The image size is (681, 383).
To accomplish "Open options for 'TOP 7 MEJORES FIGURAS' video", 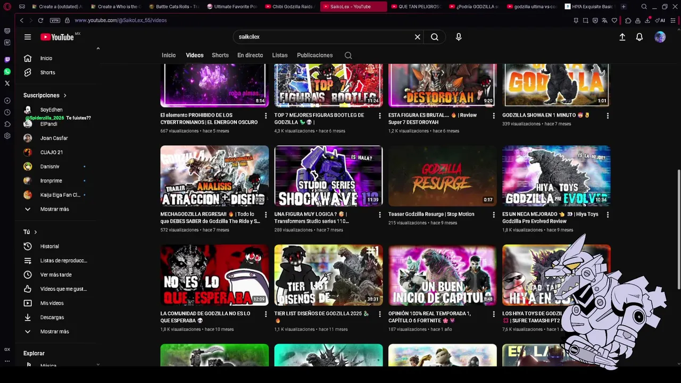I will [380, 115].
